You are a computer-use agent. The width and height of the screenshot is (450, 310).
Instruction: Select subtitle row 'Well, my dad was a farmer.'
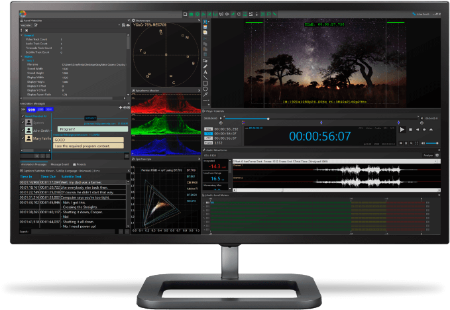73,182
